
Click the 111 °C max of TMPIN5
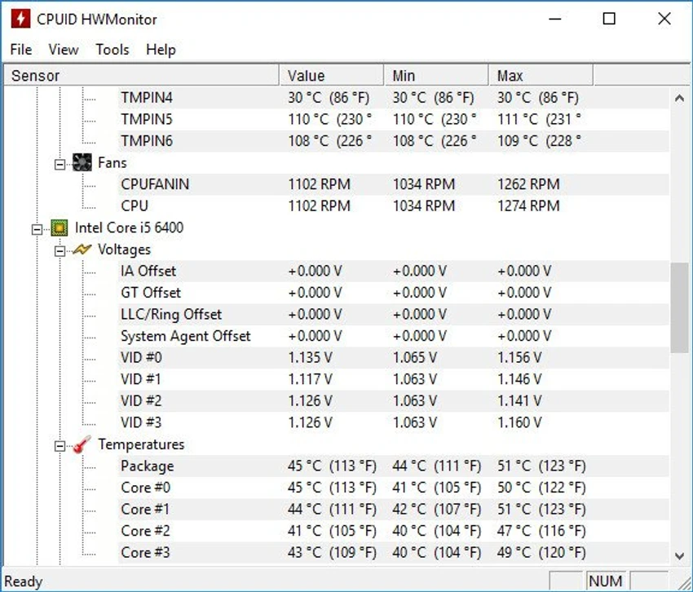point(539,119)
